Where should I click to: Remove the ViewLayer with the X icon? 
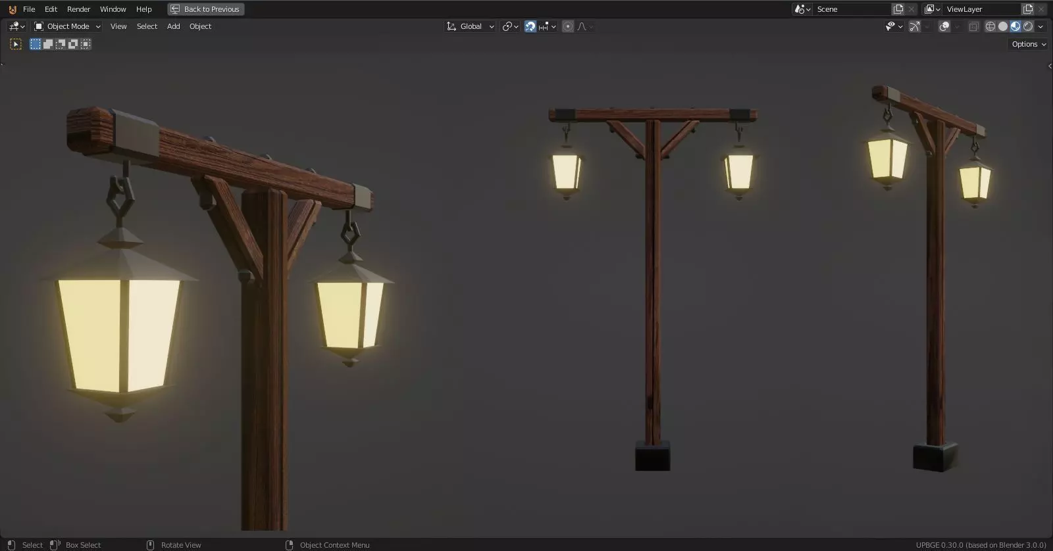[x=1041, y=9]
